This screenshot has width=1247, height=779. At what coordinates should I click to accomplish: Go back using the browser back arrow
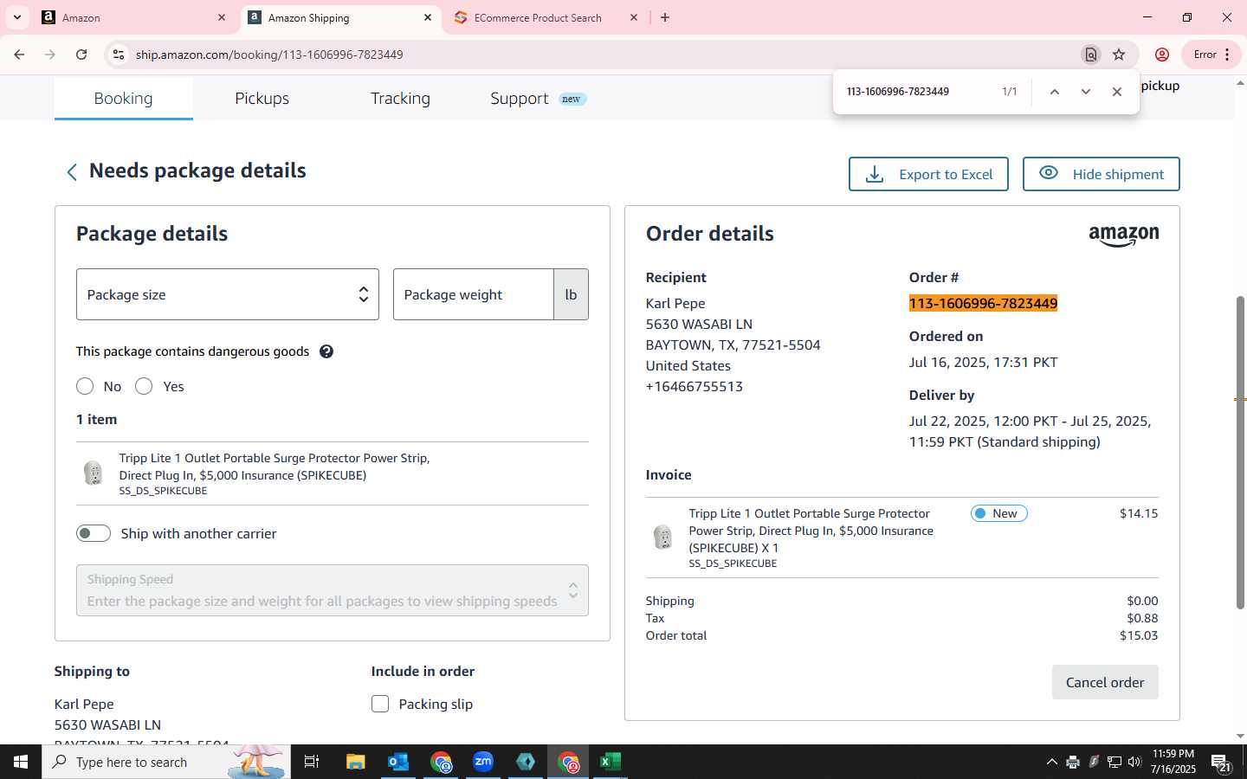click(19, 55)
